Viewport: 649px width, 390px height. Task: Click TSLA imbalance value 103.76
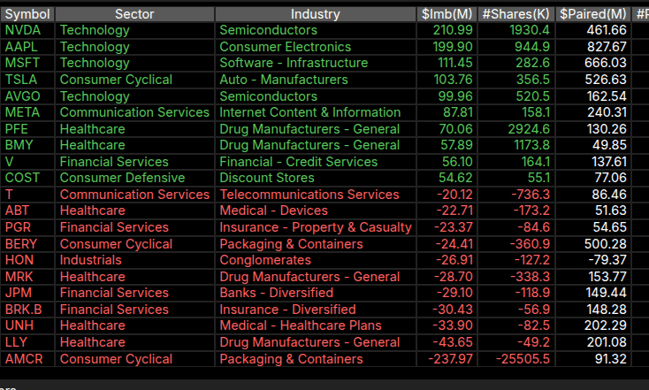point(447,80)
